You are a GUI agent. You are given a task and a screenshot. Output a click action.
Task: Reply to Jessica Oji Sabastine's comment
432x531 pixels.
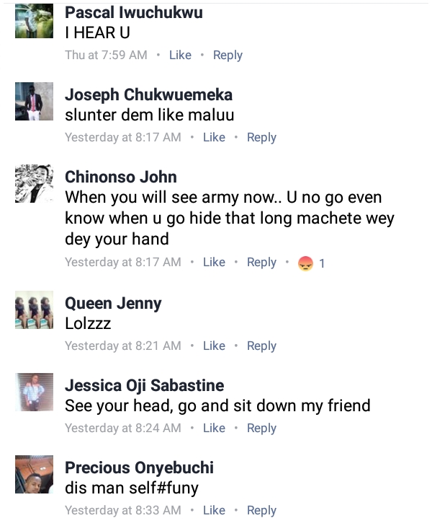261,428
